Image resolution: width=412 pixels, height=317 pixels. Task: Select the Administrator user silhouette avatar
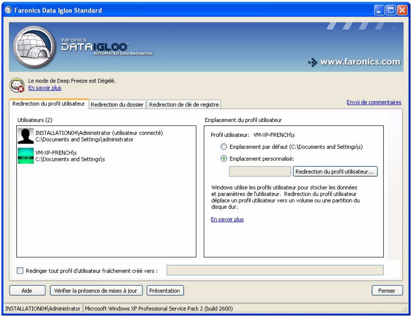click(x=26, y=136)
